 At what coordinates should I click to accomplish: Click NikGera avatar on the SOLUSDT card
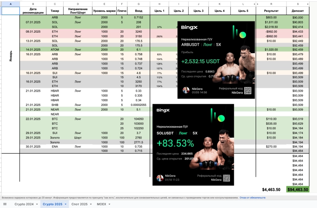tap(160, 178)
